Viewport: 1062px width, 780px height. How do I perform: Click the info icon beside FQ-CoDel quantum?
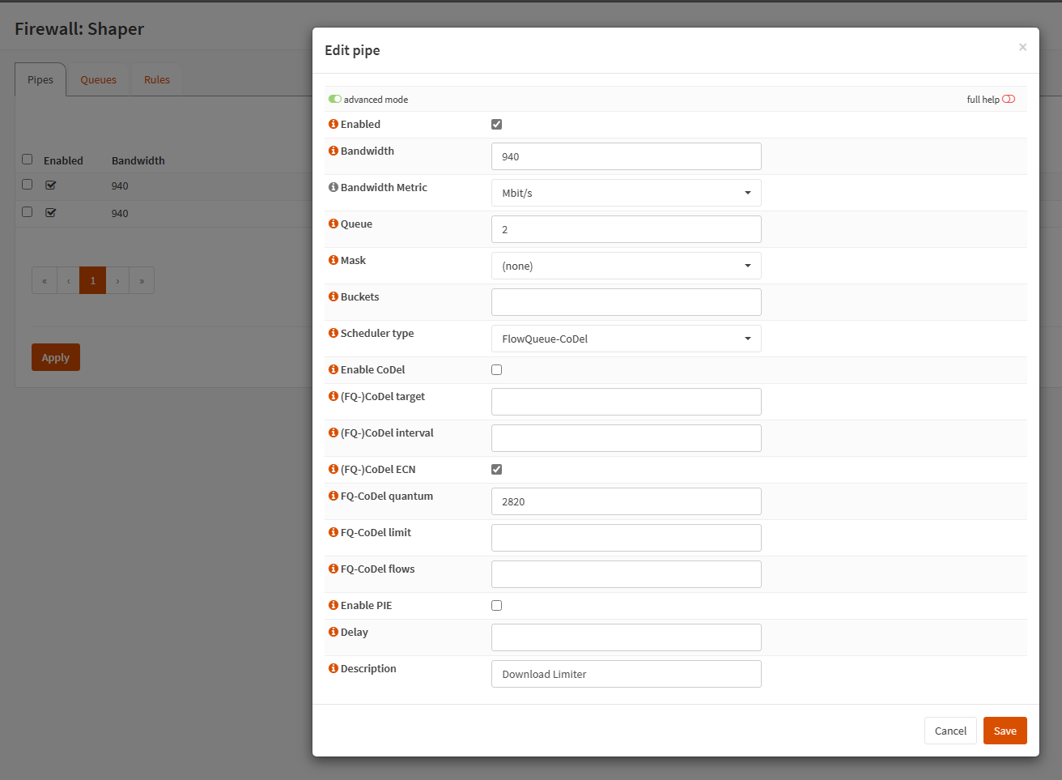[x=333, y=496]
